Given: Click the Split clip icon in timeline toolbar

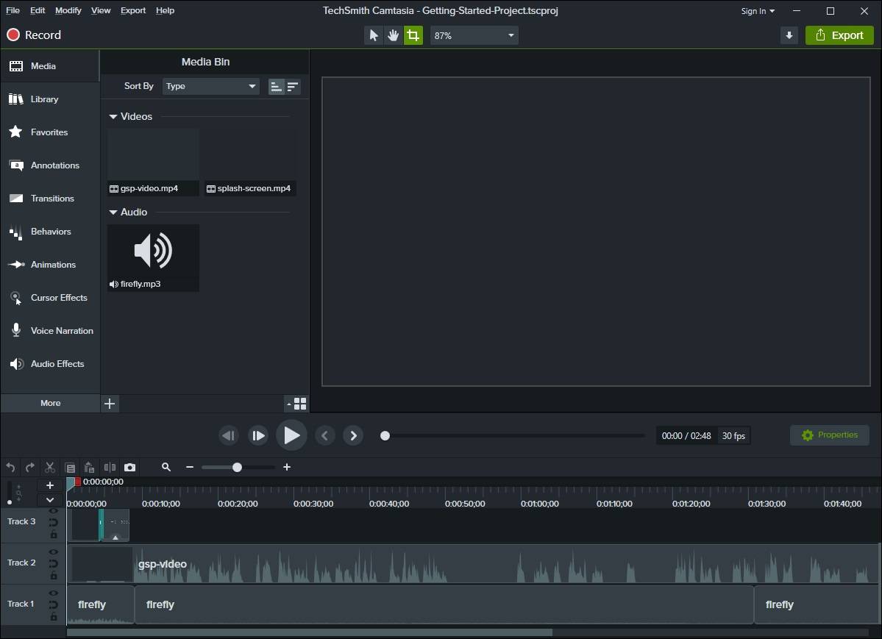Looking at the screenshot, I should pyautogui.click(x=110, y=467).
